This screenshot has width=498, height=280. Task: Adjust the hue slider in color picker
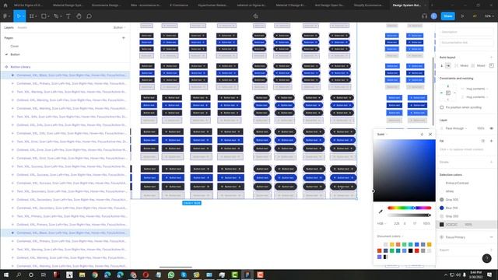[x=409, y=208]
